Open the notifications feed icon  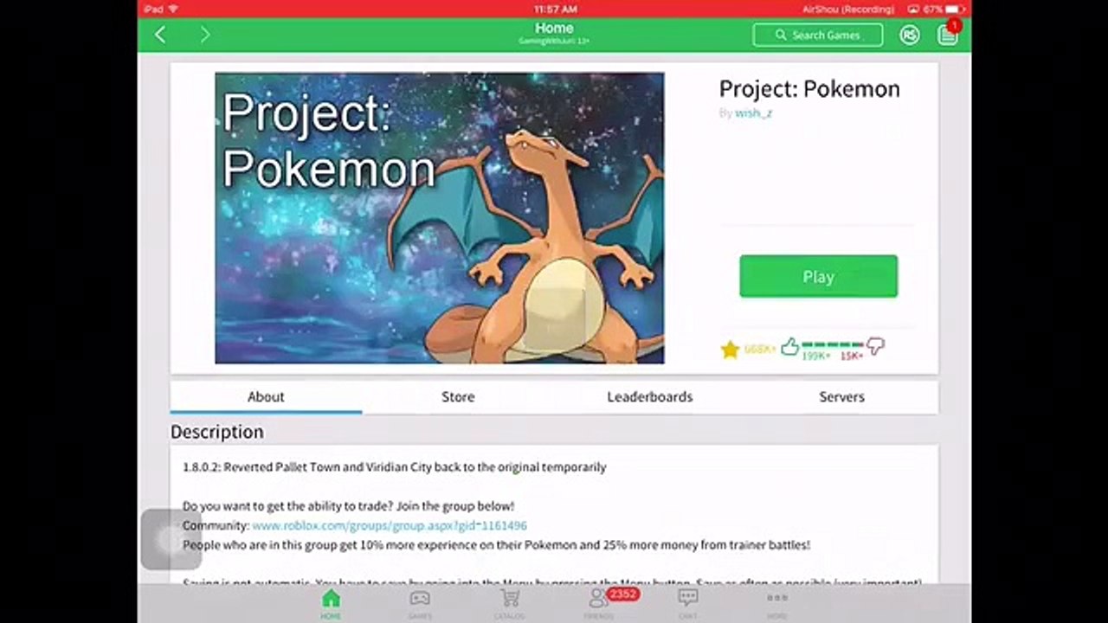tap(948, 35)
